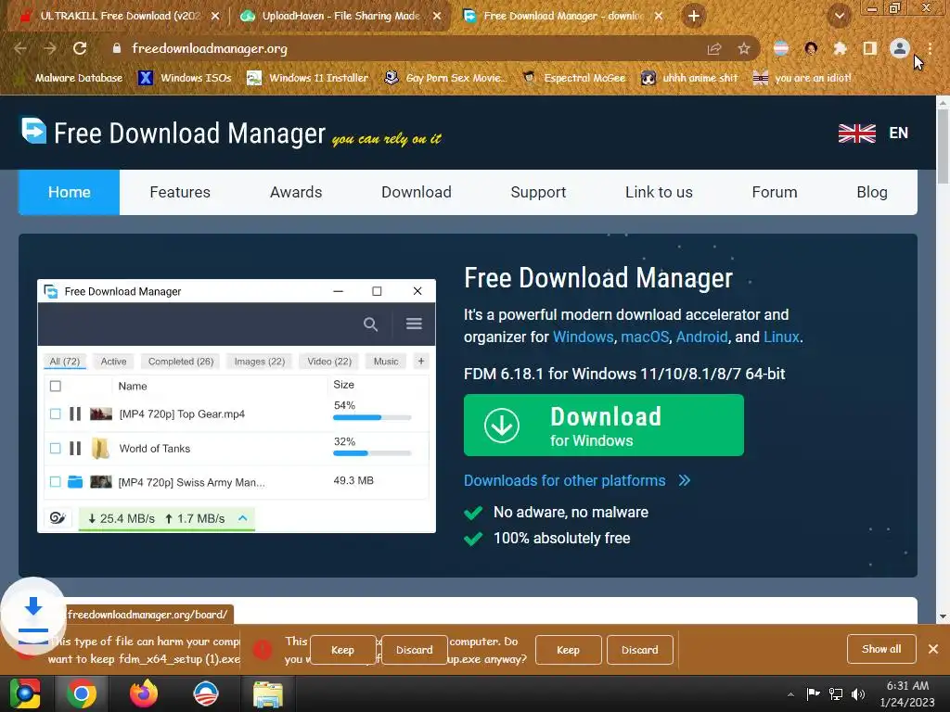This screenshot has height=712, width=950.
Task: Click the green Download for Windows button
Action: [x=603, y=425]
